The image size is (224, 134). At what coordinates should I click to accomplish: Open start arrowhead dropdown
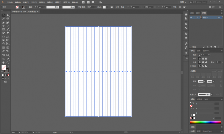(x=205, y=81)
